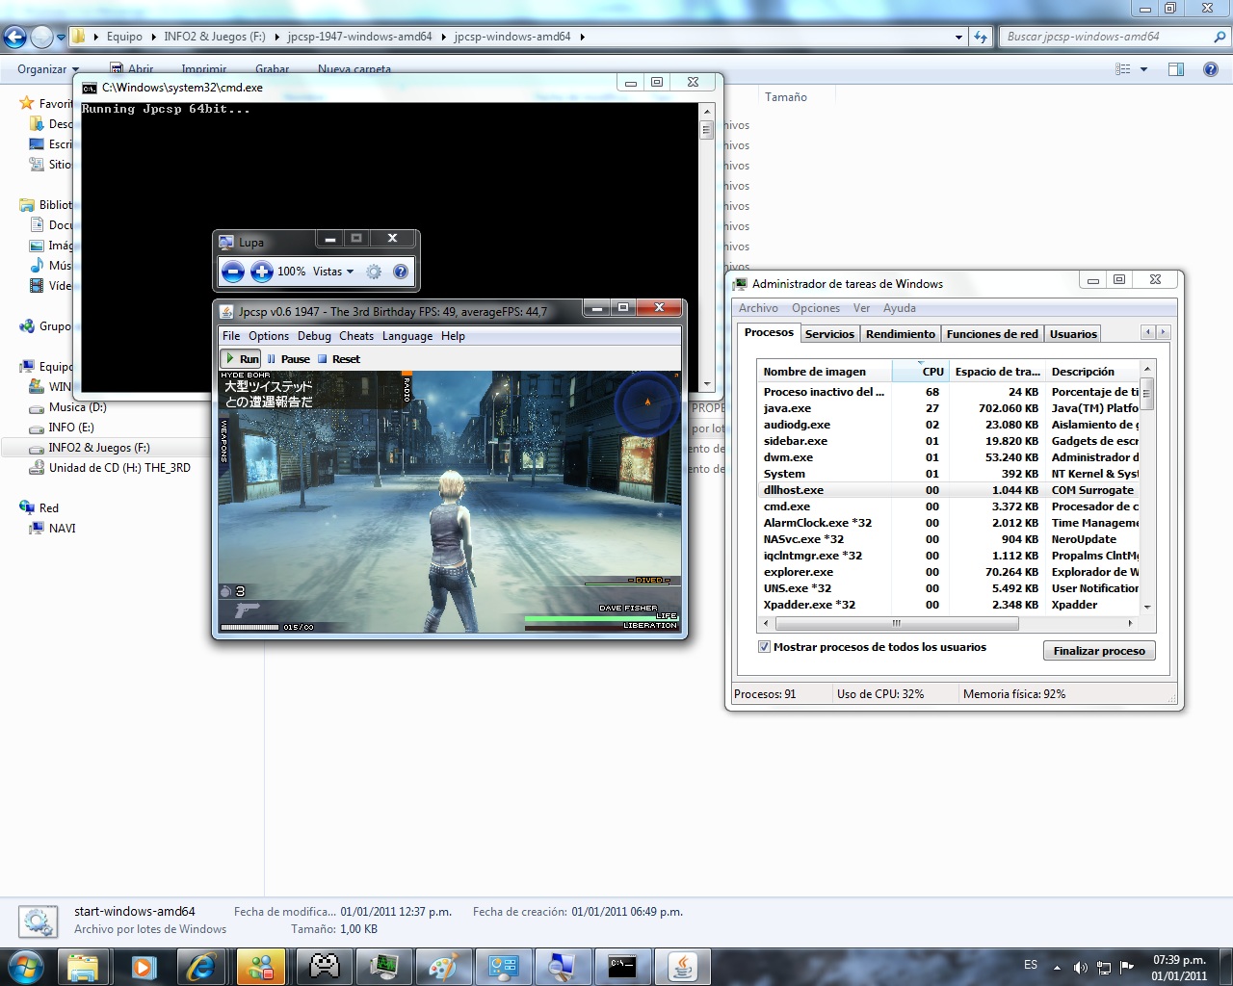This screenshot has height=986, width=1233.
Task: Switch to Servicios tab in Task Manager
Action: tap(829, 334)
